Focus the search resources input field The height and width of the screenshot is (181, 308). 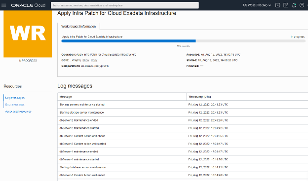(125, 5)
